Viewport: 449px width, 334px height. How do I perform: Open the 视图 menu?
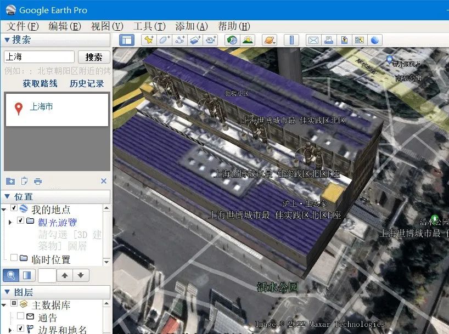(105, 26)
